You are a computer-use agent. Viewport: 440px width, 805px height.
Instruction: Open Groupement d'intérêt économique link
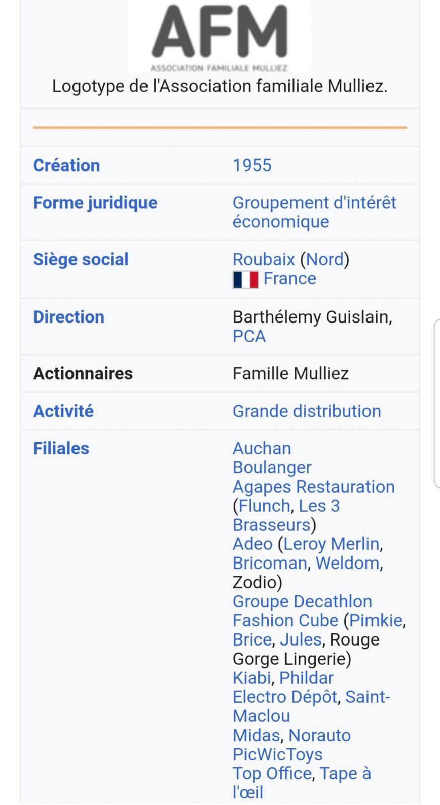314,212
